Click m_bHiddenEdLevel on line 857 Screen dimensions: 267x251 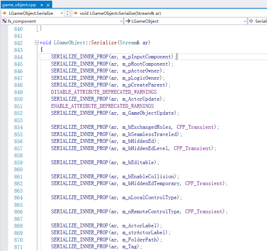click(145, 148)
